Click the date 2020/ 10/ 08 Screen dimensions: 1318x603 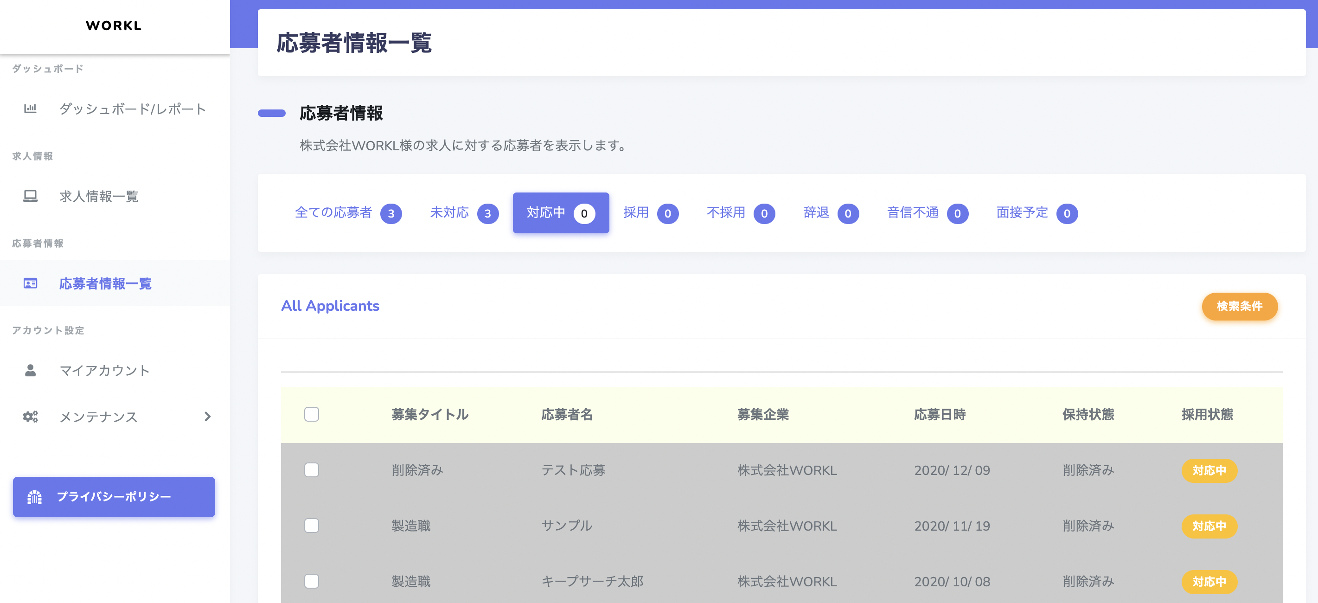952,582
